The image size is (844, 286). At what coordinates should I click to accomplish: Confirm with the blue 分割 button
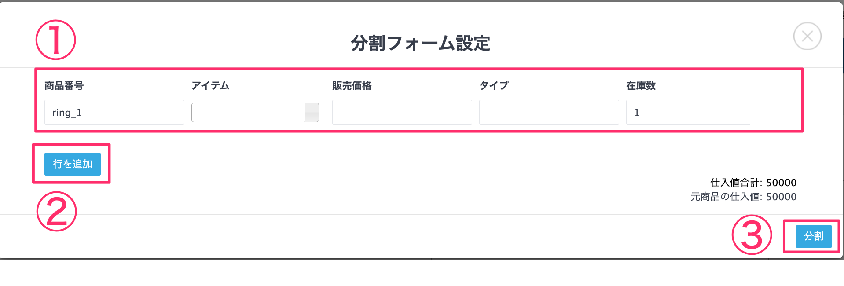814,236
